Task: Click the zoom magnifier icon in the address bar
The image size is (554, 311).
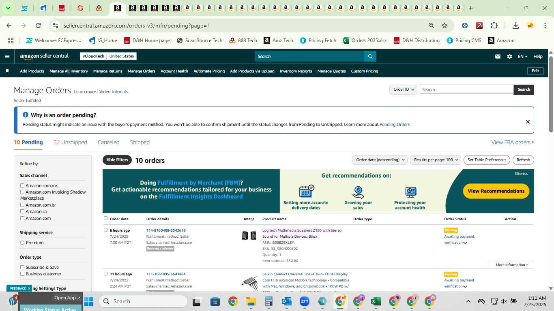Action: [432, 26]
